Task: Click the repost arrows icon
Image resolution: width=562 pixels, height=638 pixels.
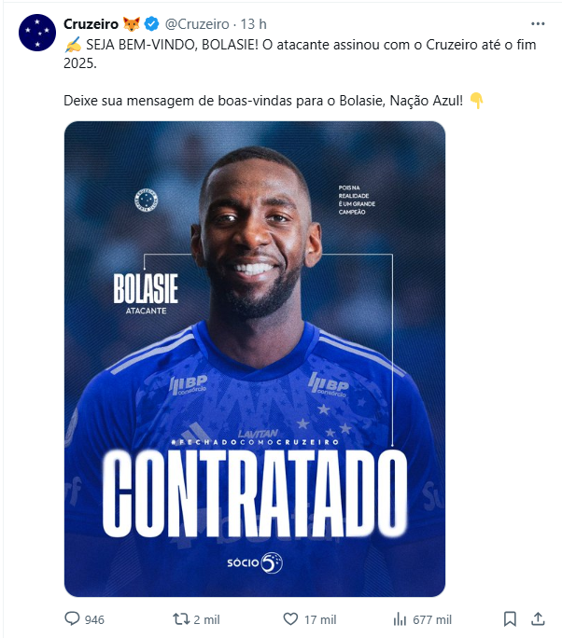Action: tap(181, 619)
